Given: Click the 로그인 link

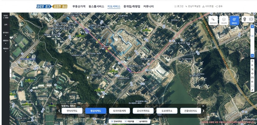Looking at the screenshot, I should [179, 6].
